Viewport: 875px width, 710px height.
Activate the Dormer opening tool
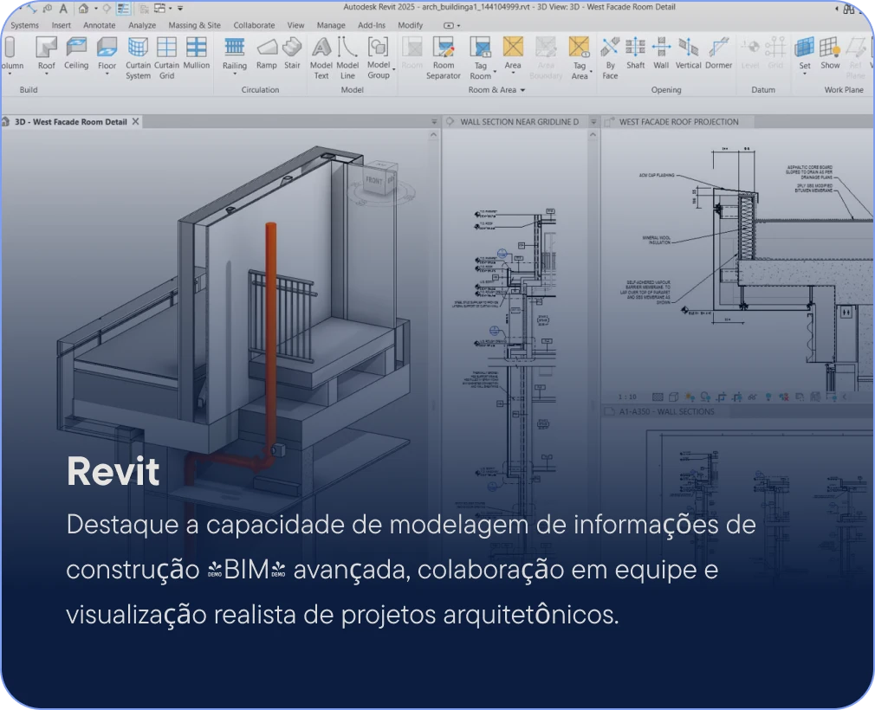click(719, 54)
